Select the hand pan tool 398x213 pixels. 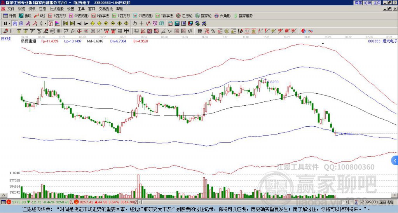[135, 24]
